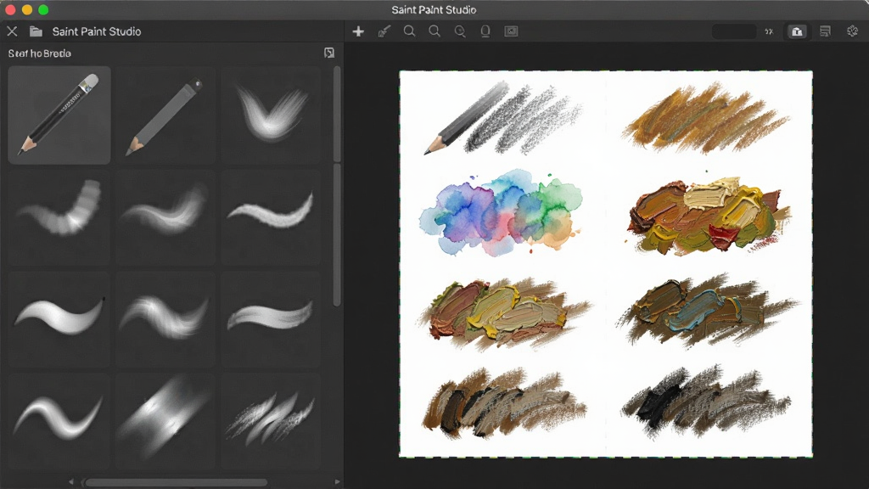Viewport: 869px width, 489px height.
Task: Select the paintbrush tool in the toolbar
Action: (x=384, y=31)
